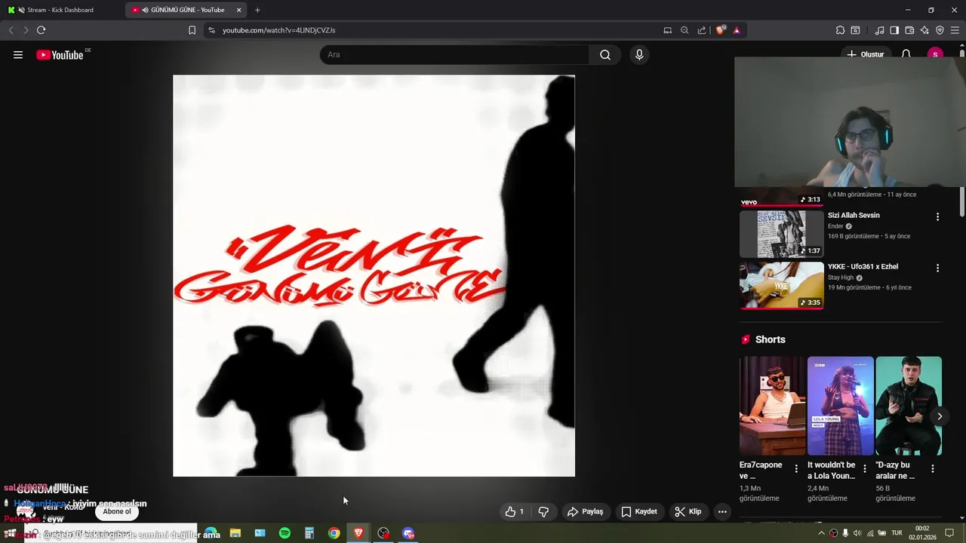Show hidden system tray icons
The height and width of the screenshot is (543, 966).
coord(821,533)
